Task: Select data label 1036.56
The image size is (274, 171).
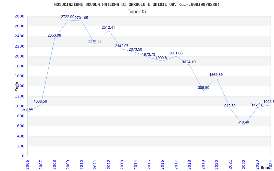Action: (40, 101)
